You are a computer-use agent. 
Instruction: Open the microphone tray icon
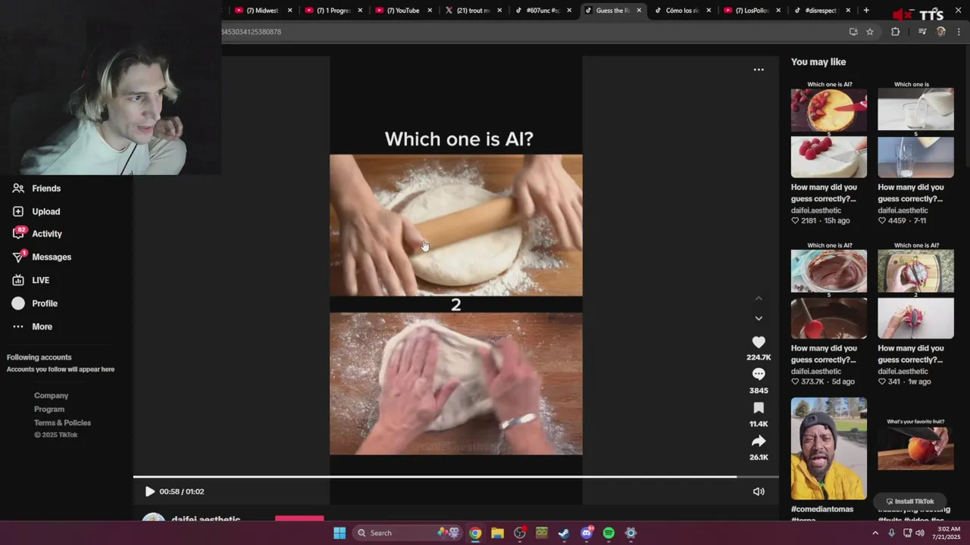[x=891, y=533]
